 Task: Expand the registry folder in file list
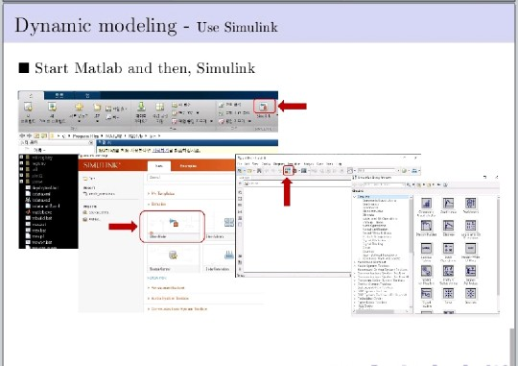pos(21,163)
